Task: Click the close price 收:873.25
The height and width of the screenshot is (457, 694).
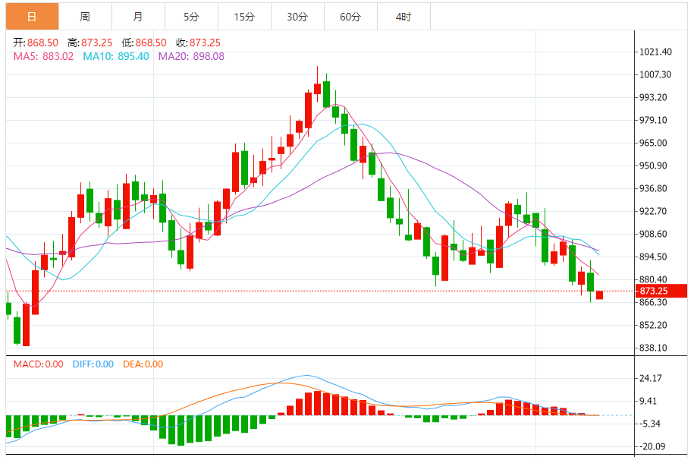Action: [198, 43]
